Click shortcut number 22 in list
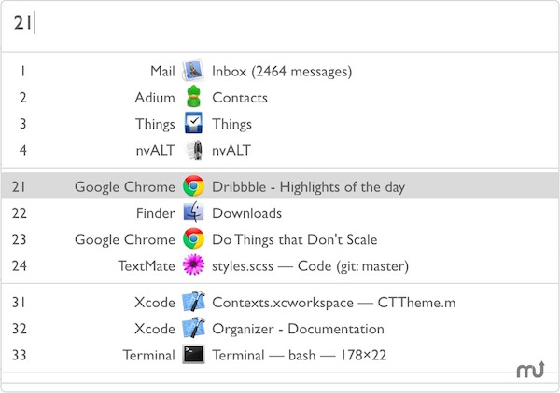Viewport: 560px width, 393px height. tap(20, 213)
